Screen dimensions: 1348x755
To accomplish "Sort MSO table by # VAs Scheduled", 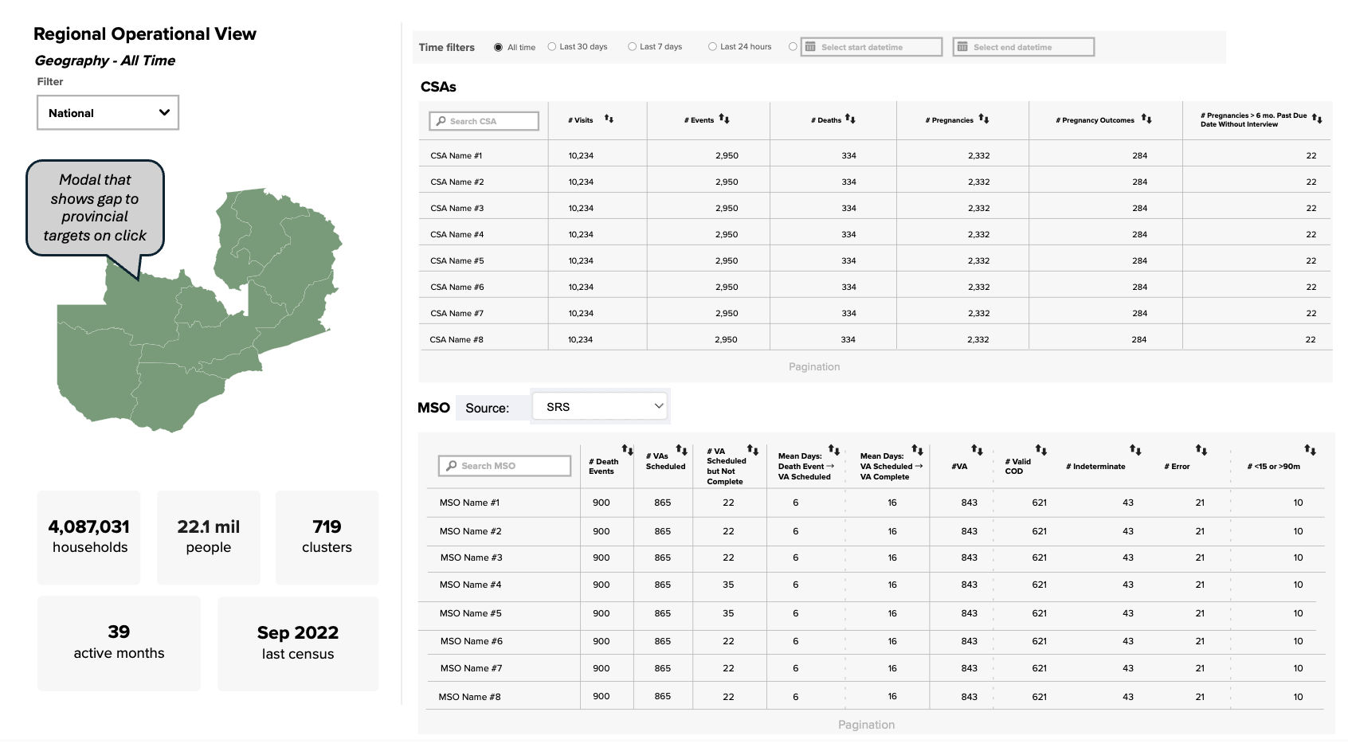I will coord(681,450).
